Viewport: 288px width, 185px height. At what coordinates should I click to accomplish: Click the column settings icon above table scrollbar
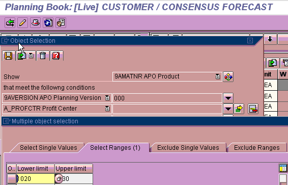[x=283, y=168]
